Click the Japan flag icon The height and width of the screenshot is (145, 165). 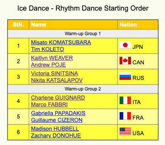click(x=125, y=45)
